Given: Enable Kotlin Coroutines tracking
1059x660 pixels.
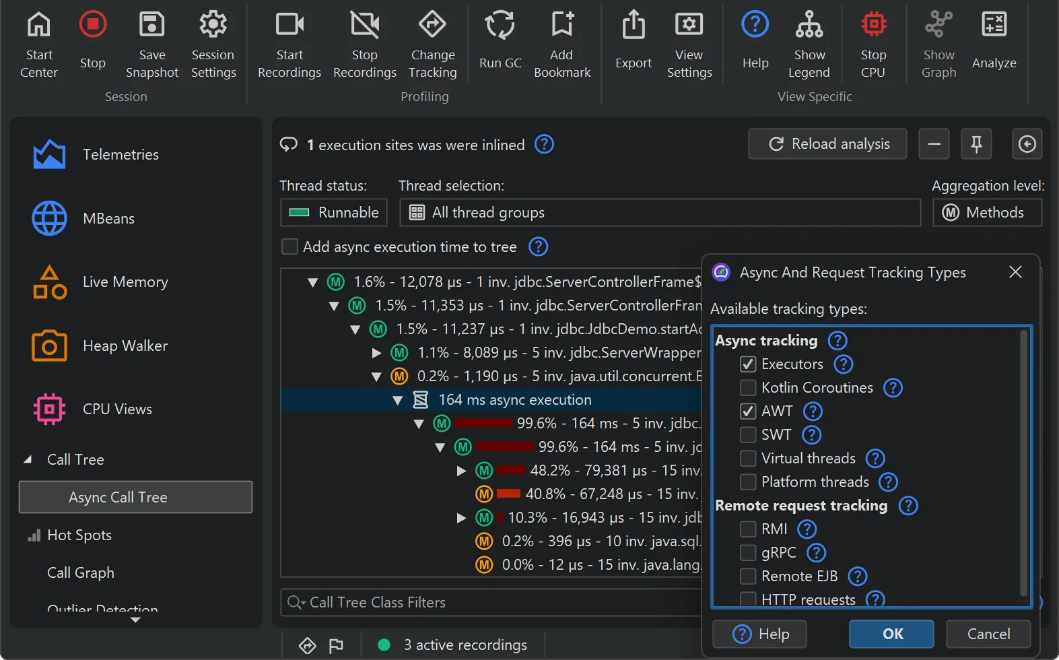Looking at the screenshot, I should click(748, 388).
